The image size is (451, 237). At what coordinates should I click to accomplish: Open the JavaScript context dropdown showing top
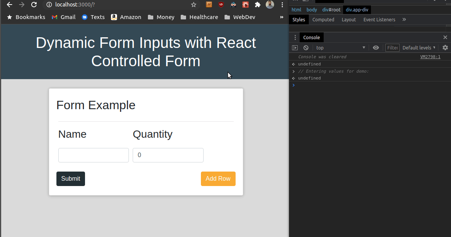point(340,48)
